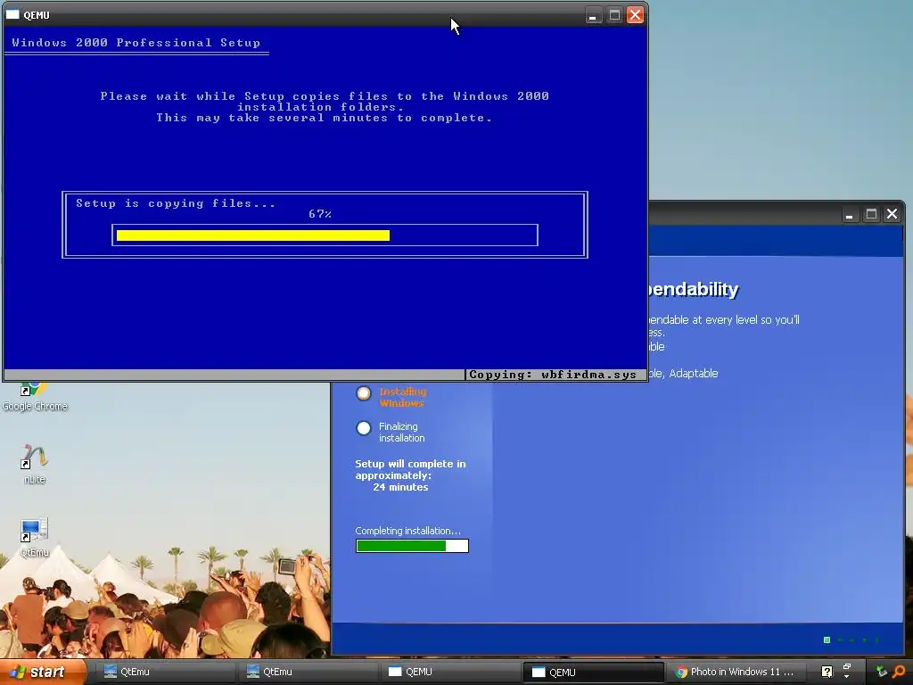Select the active QEMU taskbar button
Viewport: 913px width, 685px height.
click(x=593, y=673)
